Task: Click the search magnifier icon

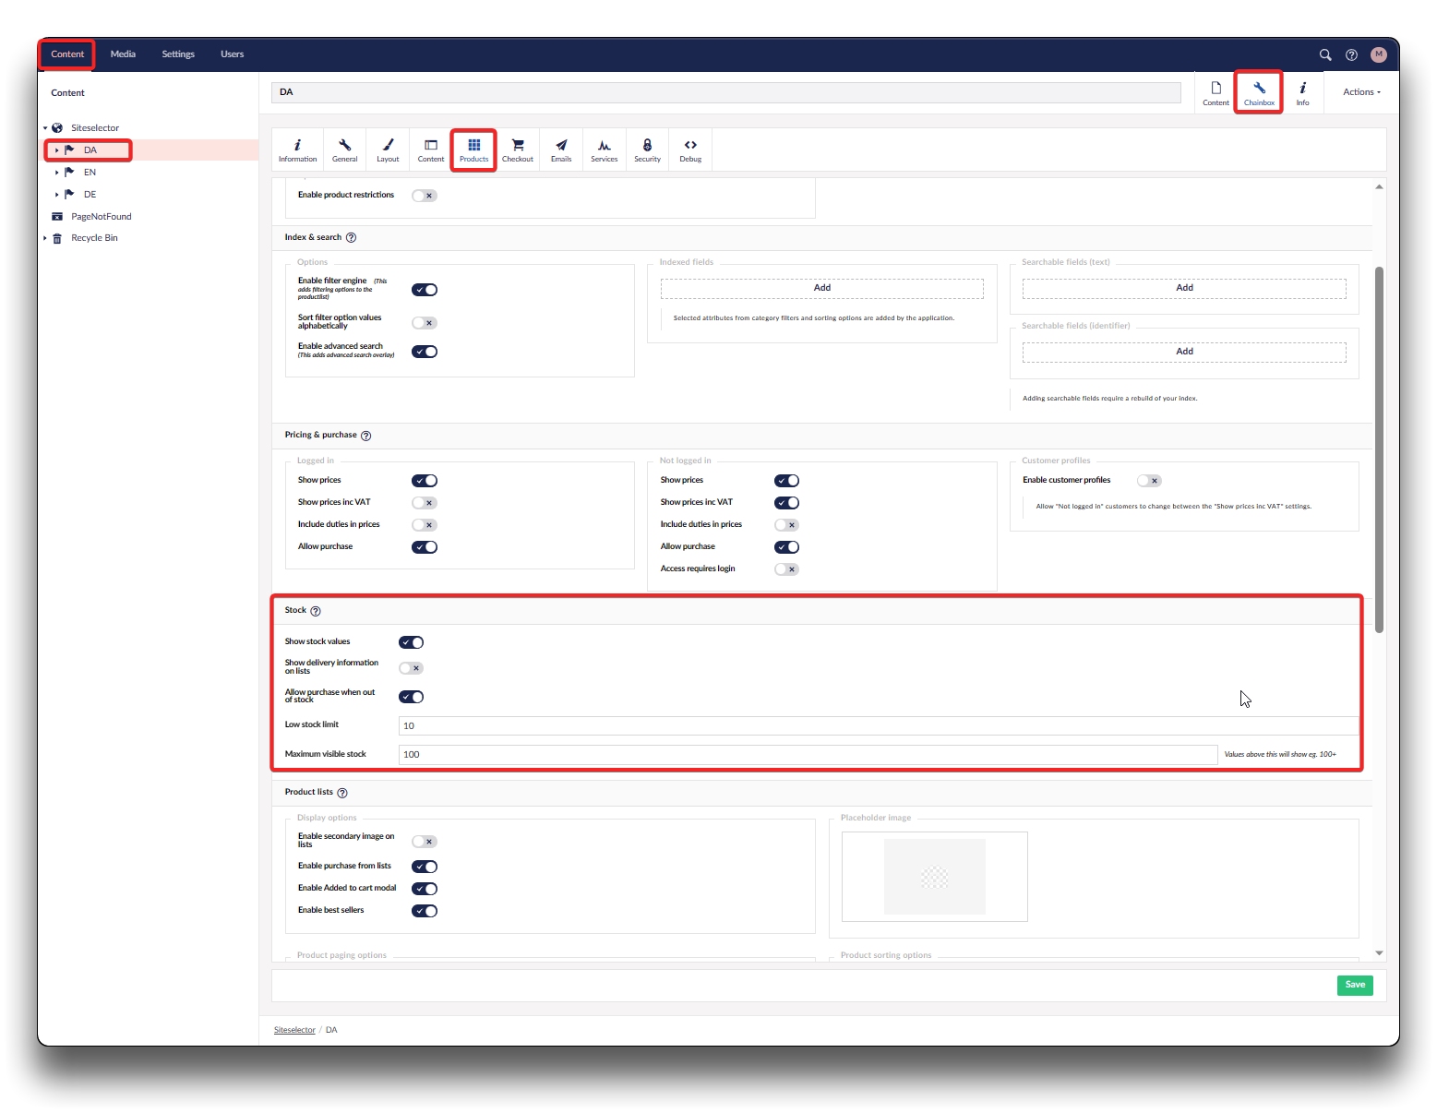Action: (x=1325, y=54)
